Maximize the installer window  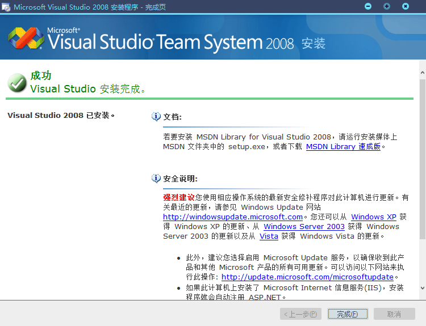pyautogui.click(x=387, y=6)
